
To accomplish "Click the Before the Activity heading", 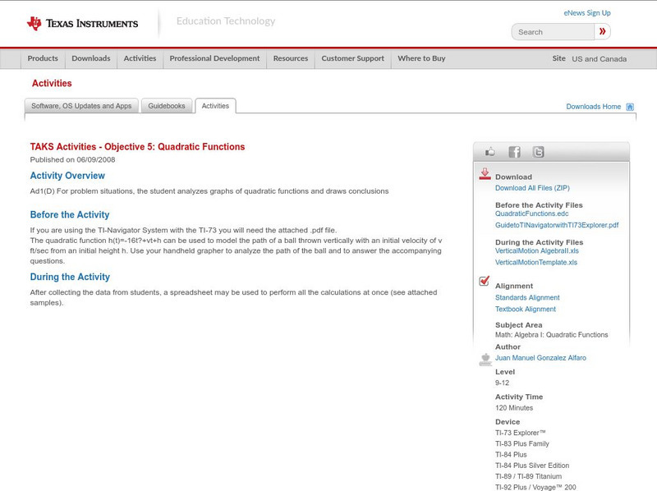I will tap(70, 214).
